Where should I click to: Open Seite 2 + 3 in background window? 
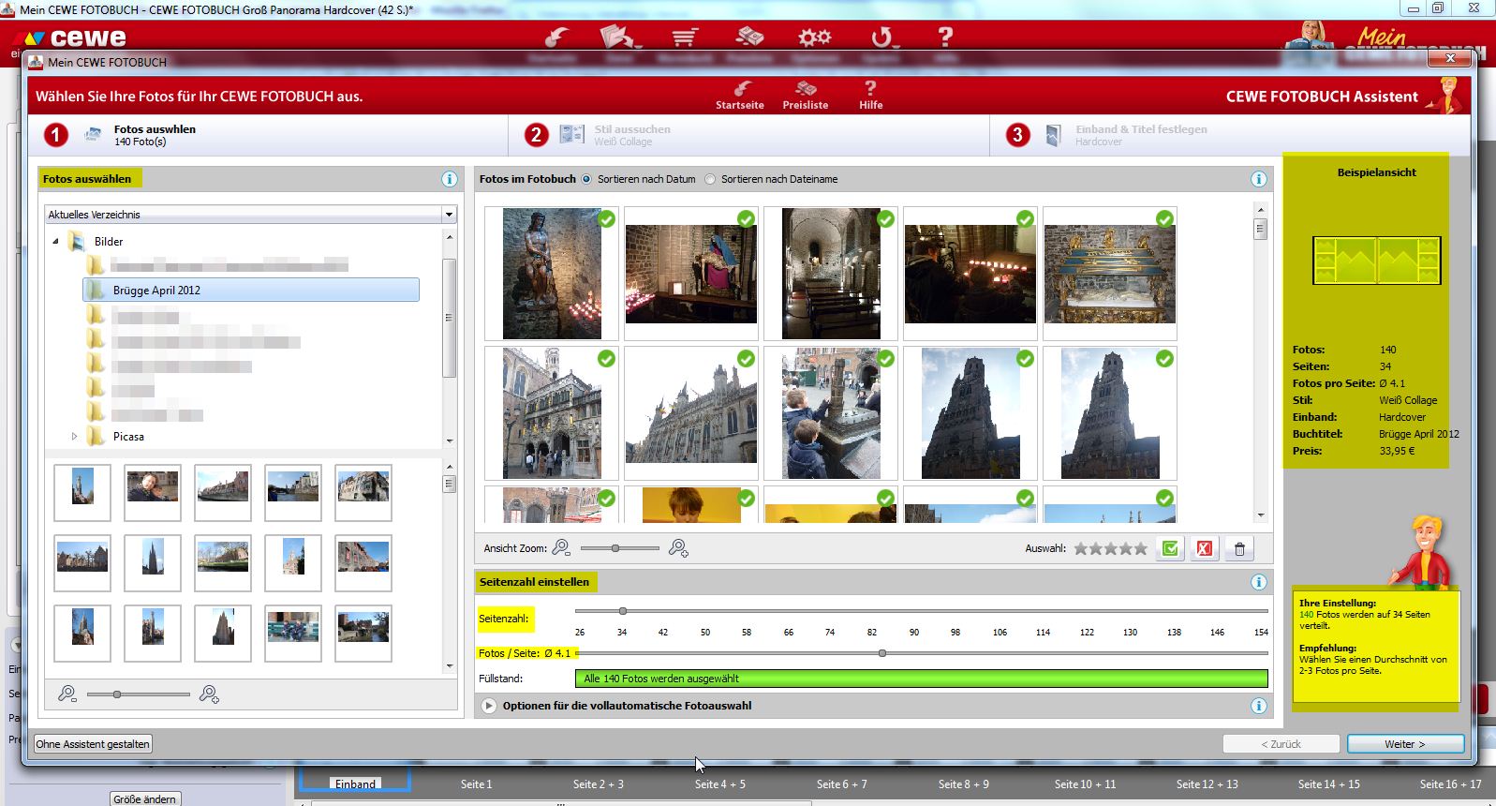[x=598, y=784]
